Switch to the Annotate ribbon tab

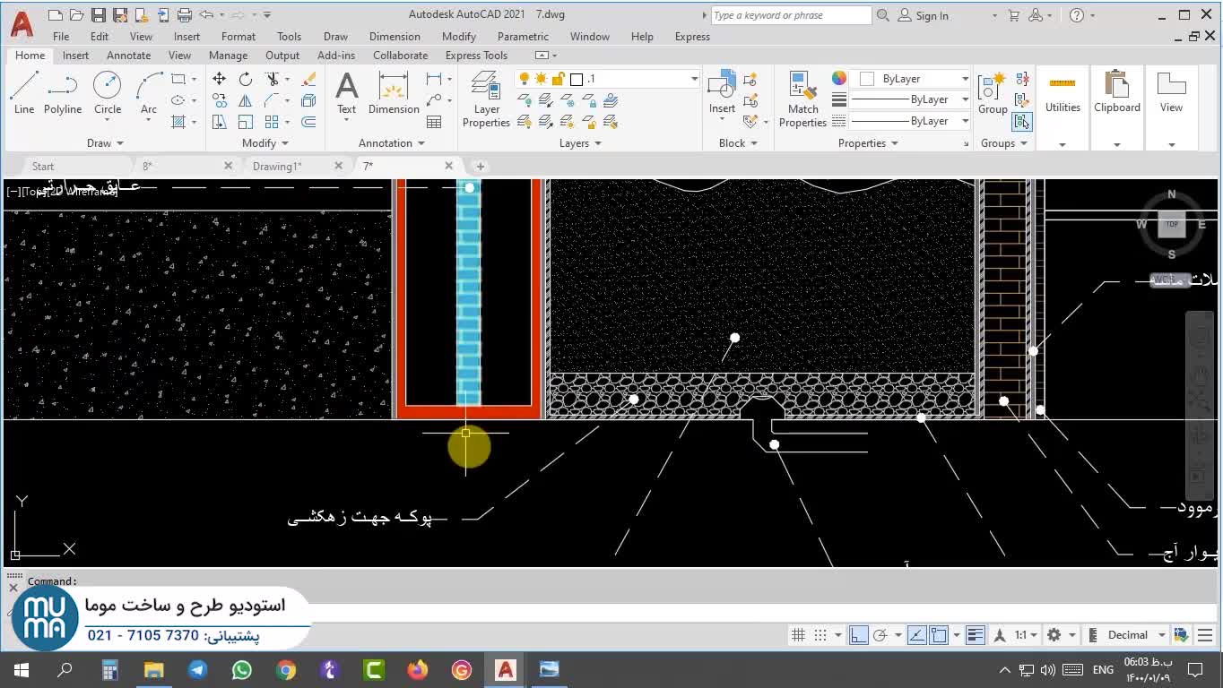click(128, 56)
